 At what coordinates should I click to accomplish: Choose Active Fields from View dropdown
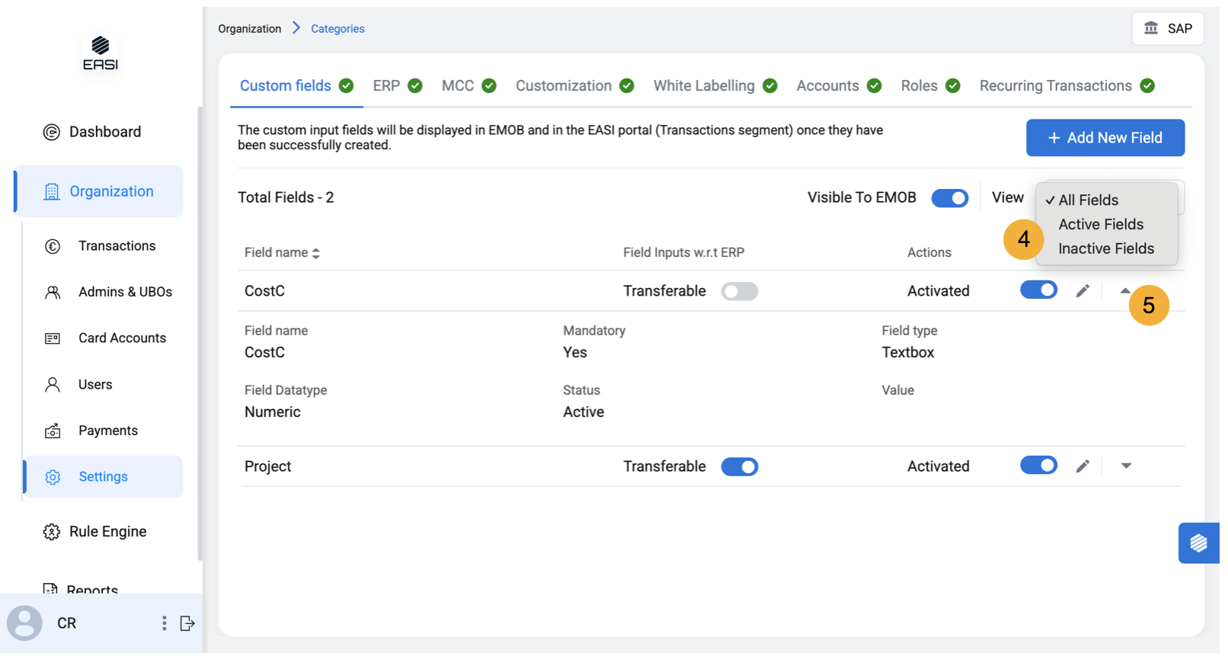tap(1100, 224)
